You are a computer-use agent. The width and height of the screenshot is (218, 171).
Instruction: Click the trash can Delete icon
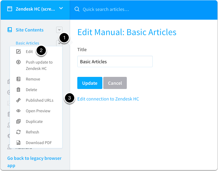tap(18, 90)
